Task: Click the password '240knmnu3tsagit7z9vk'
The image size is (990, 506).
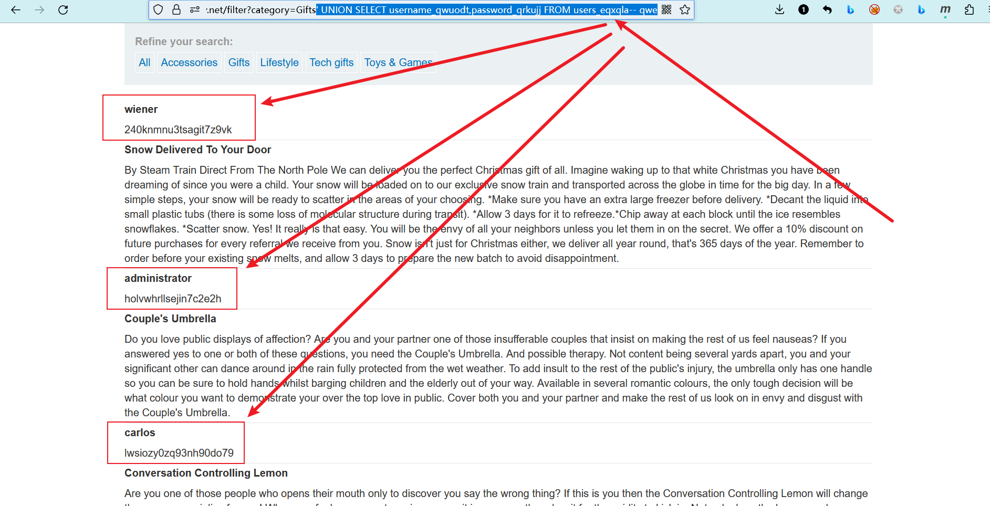Action: (x=178, y=130)
